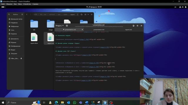This screenshot has width=188, height=105.
Task: Click the save icon in text editor header
Action: coord(133,26)
